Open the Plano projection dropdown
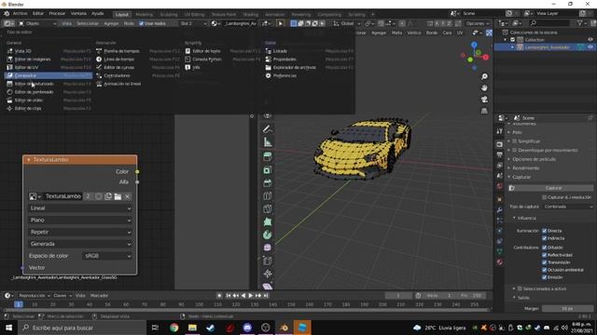Screen dimensions: 597x335 80,221
